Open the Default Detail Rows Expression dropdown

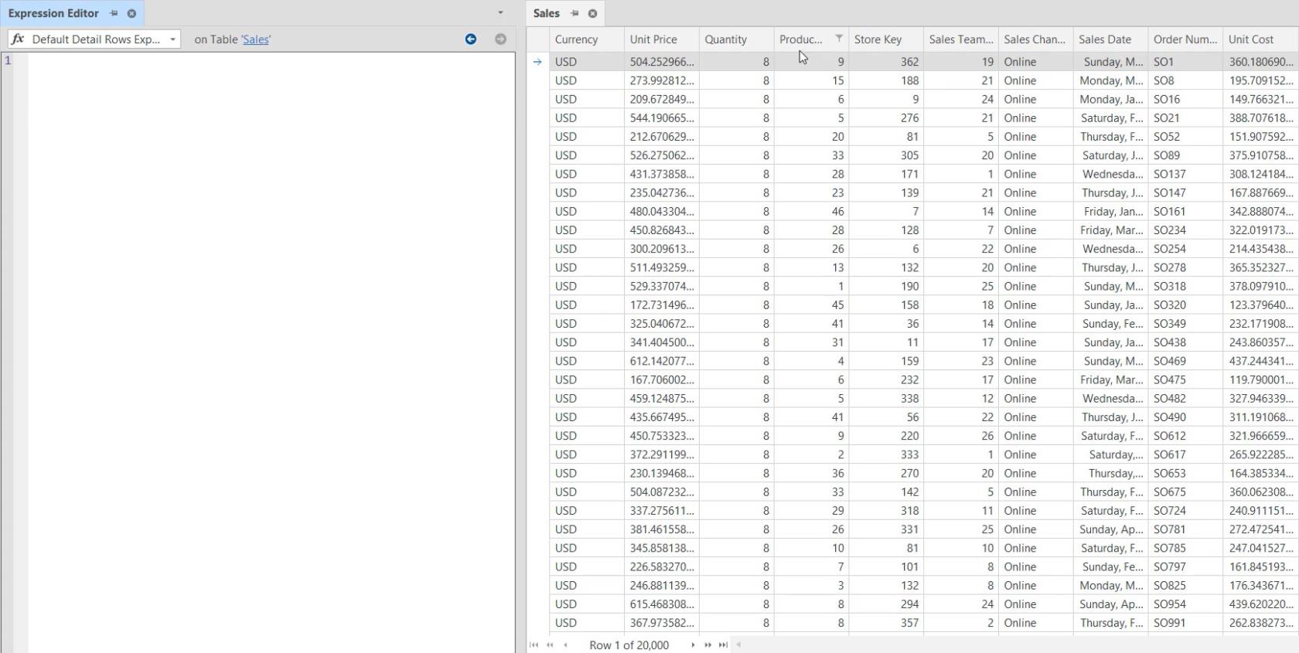pos(172,39)
